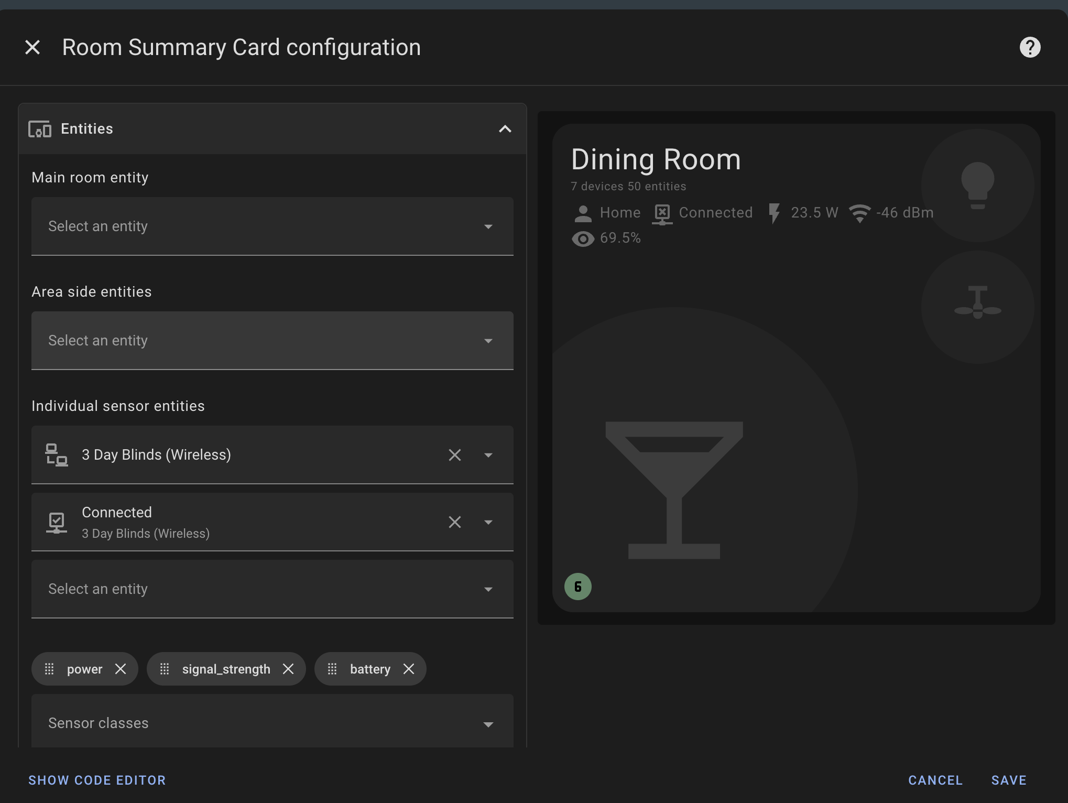Click the lightning bolt icon near 23.5 W
Screen dimensions: 1068x803
[x=775, y=212]
